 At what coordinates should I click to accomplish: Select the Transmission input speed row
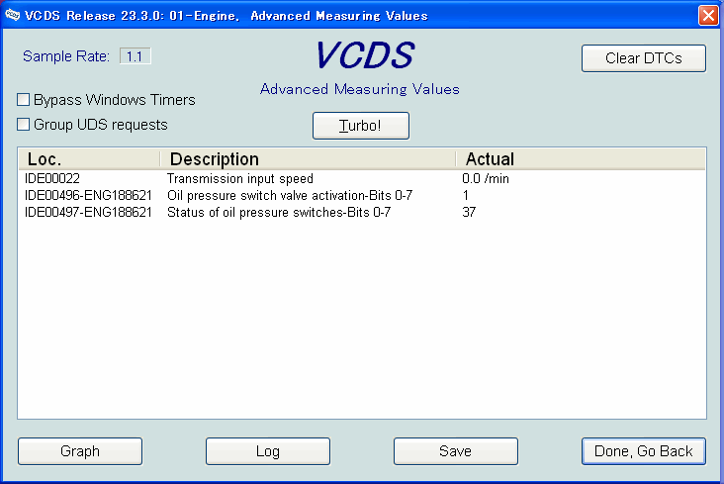(239, 179)
